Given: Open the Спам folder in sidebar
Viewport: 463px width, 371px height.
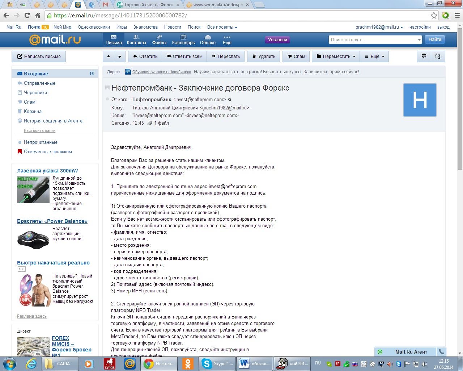Looking at the screenshot, I should 30,102.
